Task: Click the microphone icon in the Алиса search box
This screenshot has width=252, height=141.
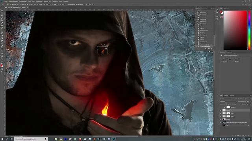Action: pyautogui.click(x=46, y=139)
